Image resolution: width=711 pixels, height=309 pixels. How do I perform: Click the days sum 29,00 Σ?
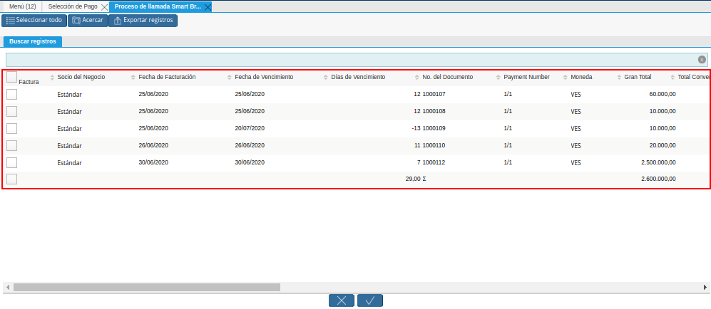pyautogui.click(x=416, y=179)
